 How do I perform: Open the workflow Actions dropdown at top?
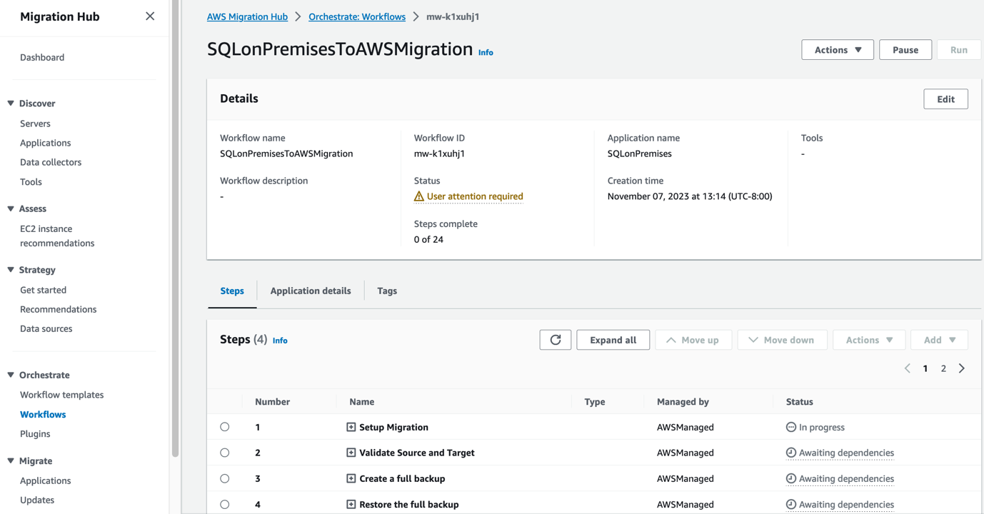click(838, 50)
